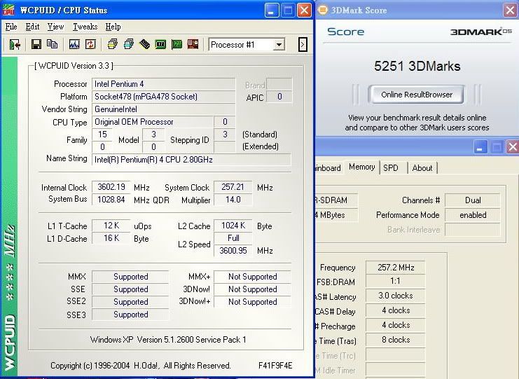The width and height of the screenshot is (519, 379).
Task: Click the Name String field
Action: 191,159
